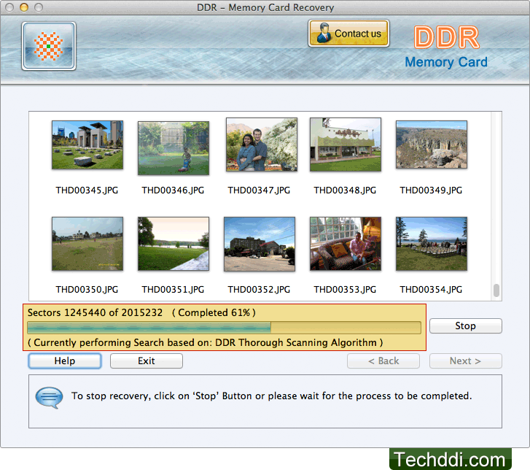The image size is (530, 470).
Task: Select the THD00354.JPG thumbnail
Action: [x=432, y=244]
